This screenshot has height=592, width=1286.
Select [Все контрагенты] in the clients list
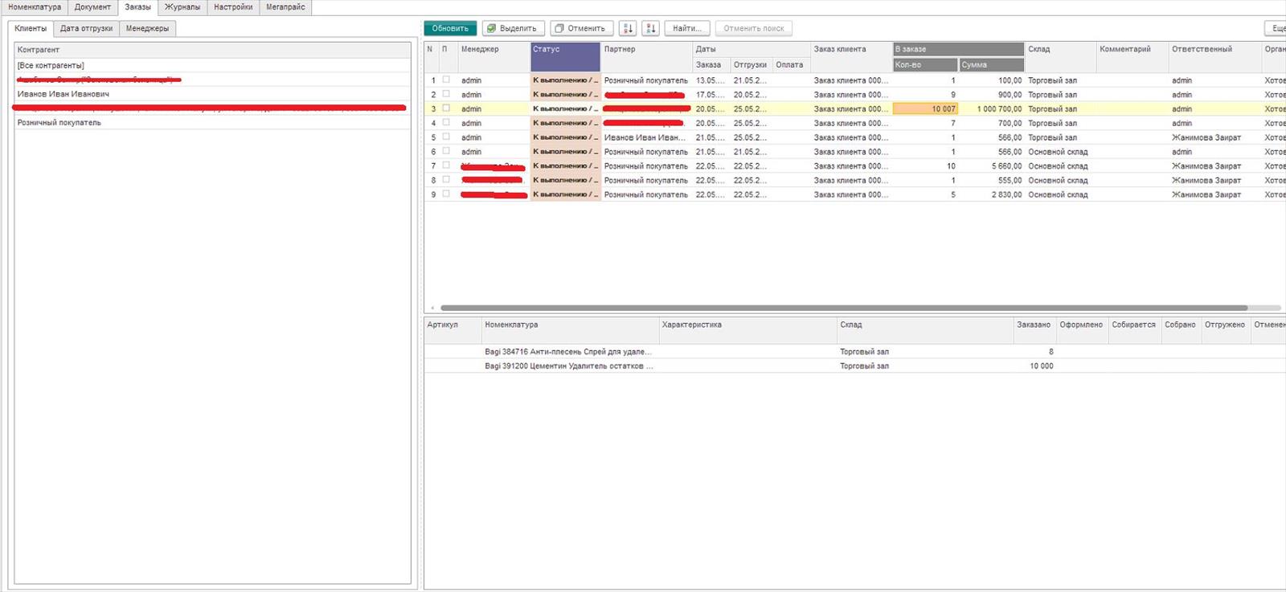pos(51,66)
